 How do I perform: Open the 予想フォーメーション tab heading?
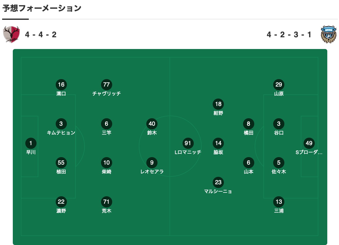[42, 9]
